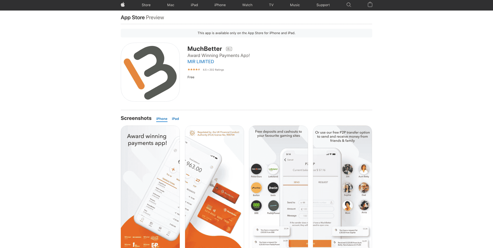This screenshot has width=493, height=248.
Task: Open the iPad menu in the navigation bar
Action: pos(194,5)
